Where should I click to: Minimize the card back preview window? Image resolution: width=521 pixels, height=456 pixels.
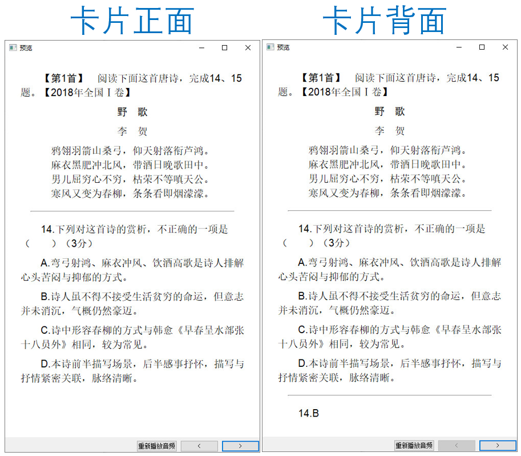point(459,47)
